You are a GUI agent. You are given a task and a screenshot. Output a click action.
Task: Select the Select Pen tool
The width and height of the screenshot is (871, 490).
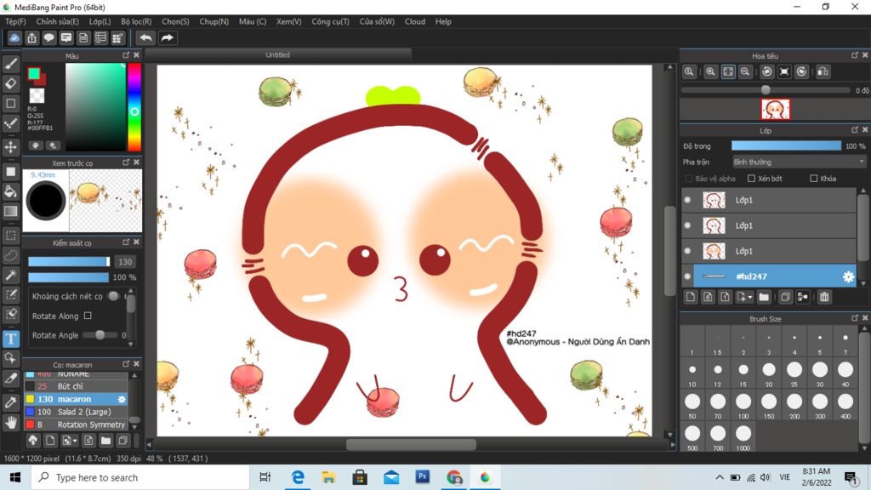coord(10,294)
